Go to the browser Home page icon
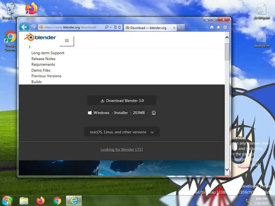The height and width of the screenshot is (206, 275). click(212, 27)
